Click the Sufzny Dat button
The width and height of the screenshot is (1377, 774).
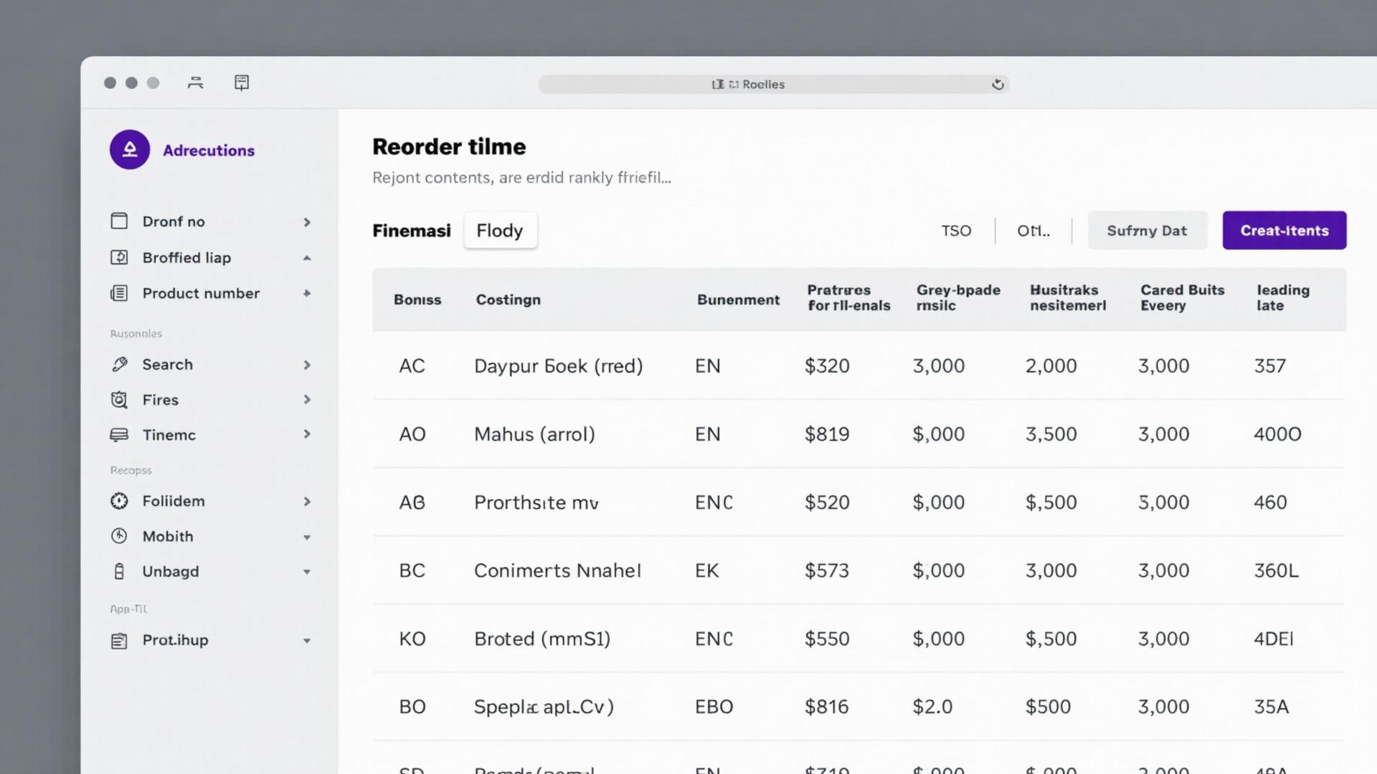[x=1147, y=231]
